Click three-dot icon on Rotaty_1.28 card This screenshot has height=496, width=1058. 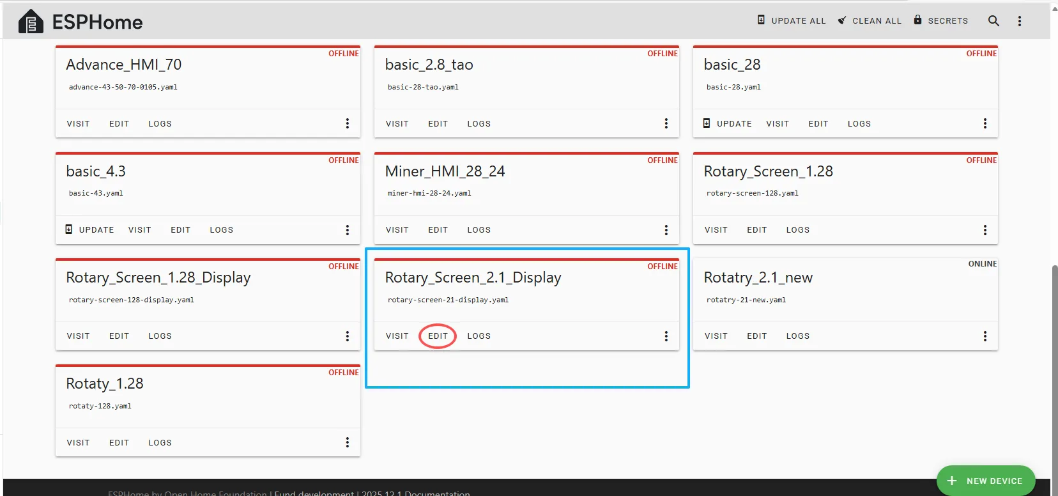[348, 442]
